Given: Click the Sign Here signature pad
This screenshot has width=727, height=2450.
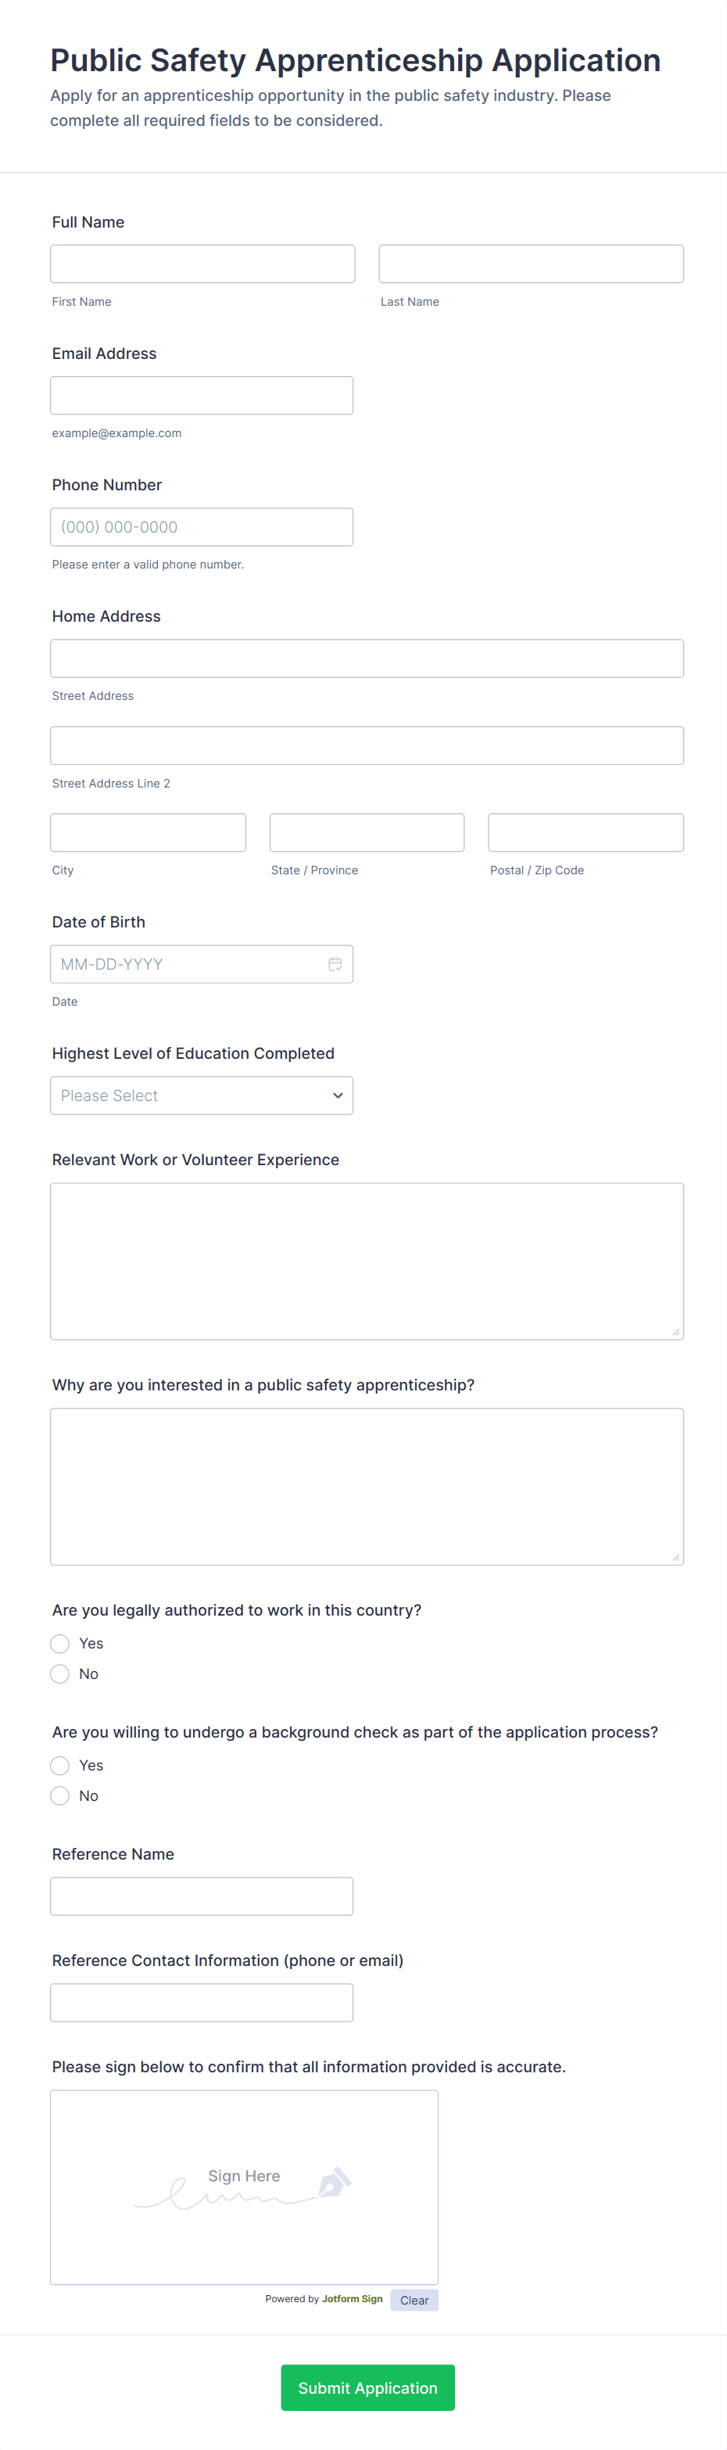Looking at the screenshot, I should click(x=244, y=2187).
